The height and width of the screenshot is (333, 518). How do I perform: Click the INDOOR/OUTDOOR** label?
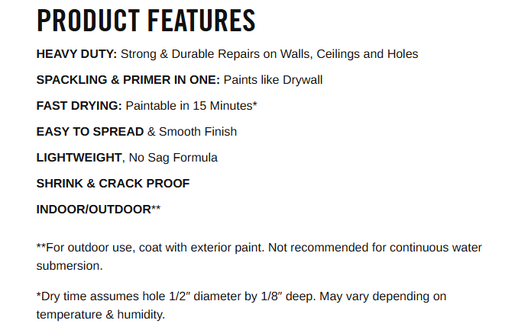pos(99,209)
